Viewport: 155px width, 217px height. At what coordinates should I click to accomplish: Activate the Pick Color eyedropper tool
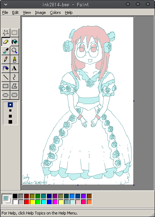click(6, 51)
